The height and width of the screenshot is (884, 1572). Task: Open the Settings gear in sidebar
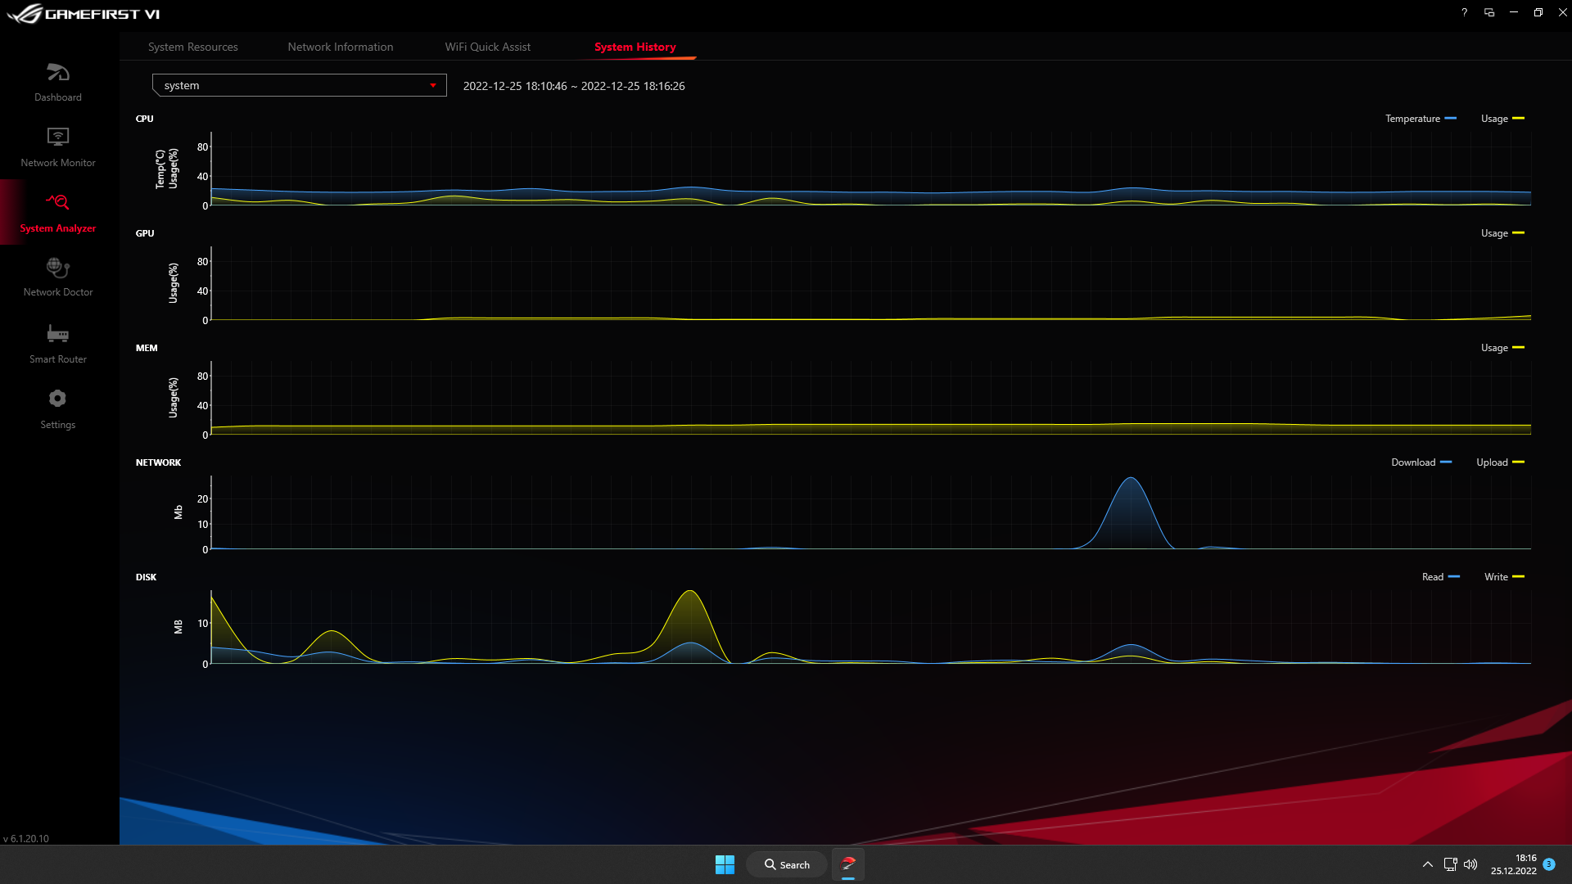[x=57, y=399]
